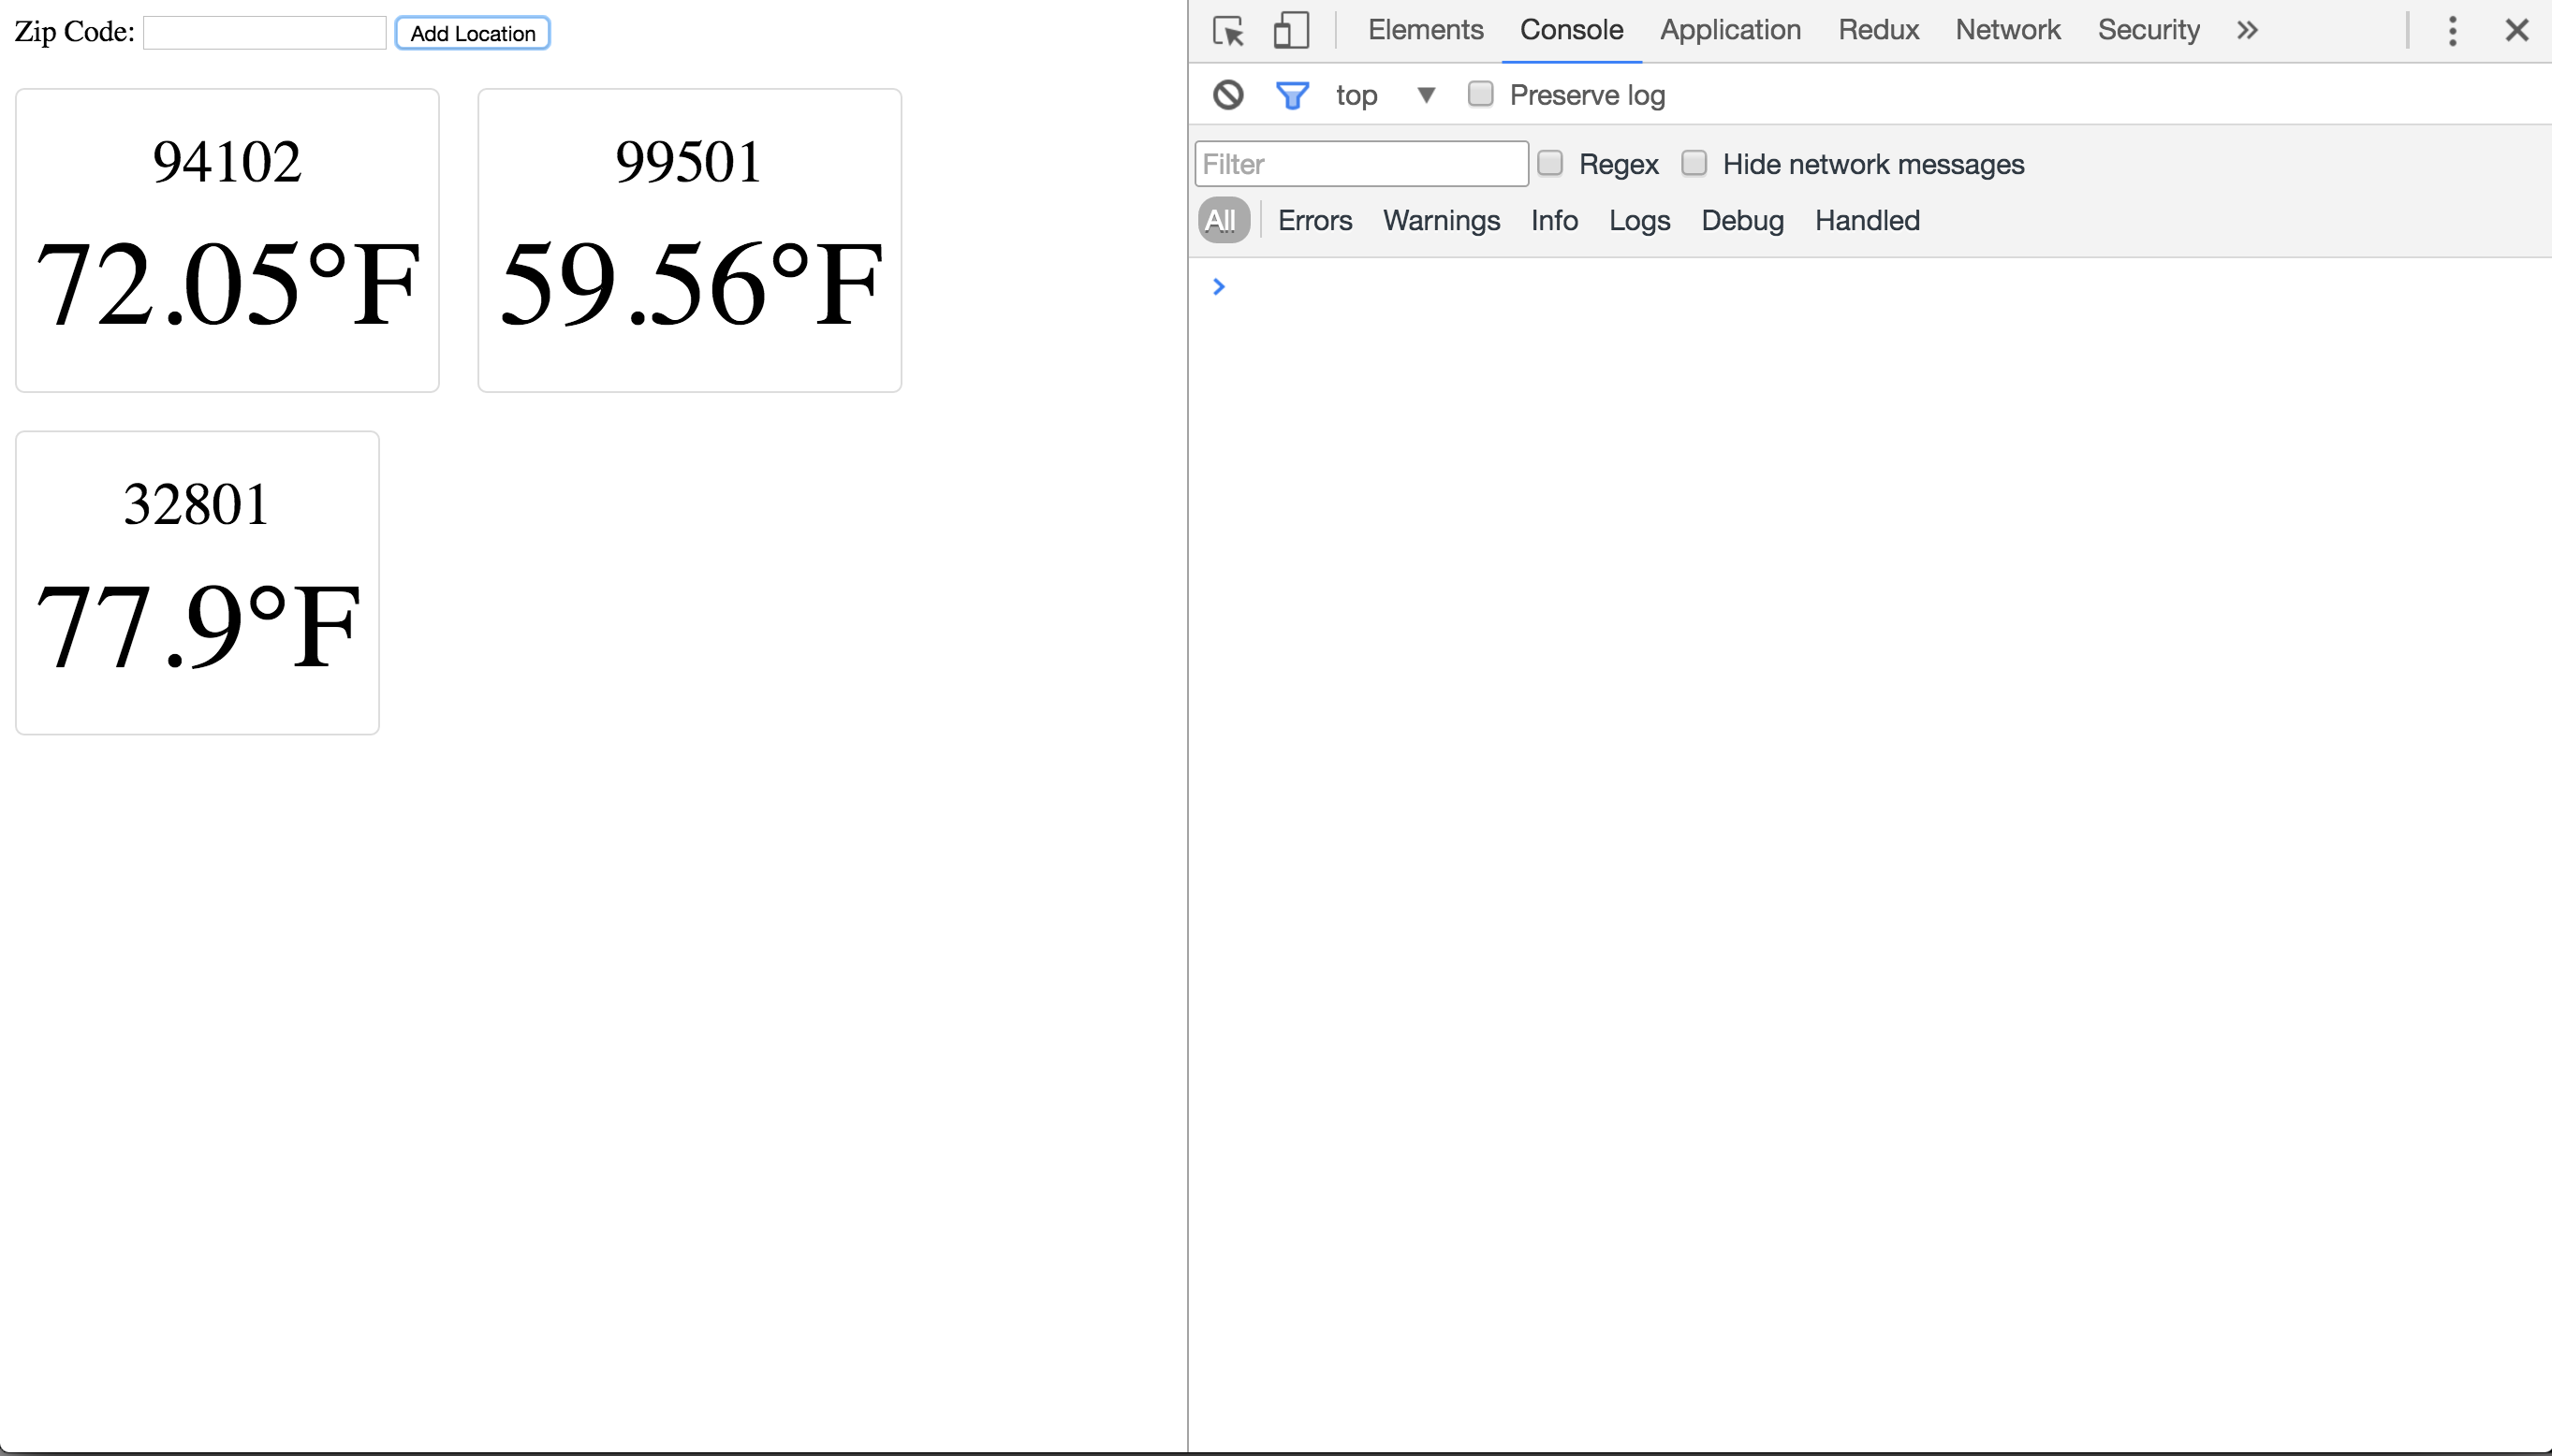Close the DevTools panel
The width and height of the screenshot is (2552, 1456).
click(2516, 30)
